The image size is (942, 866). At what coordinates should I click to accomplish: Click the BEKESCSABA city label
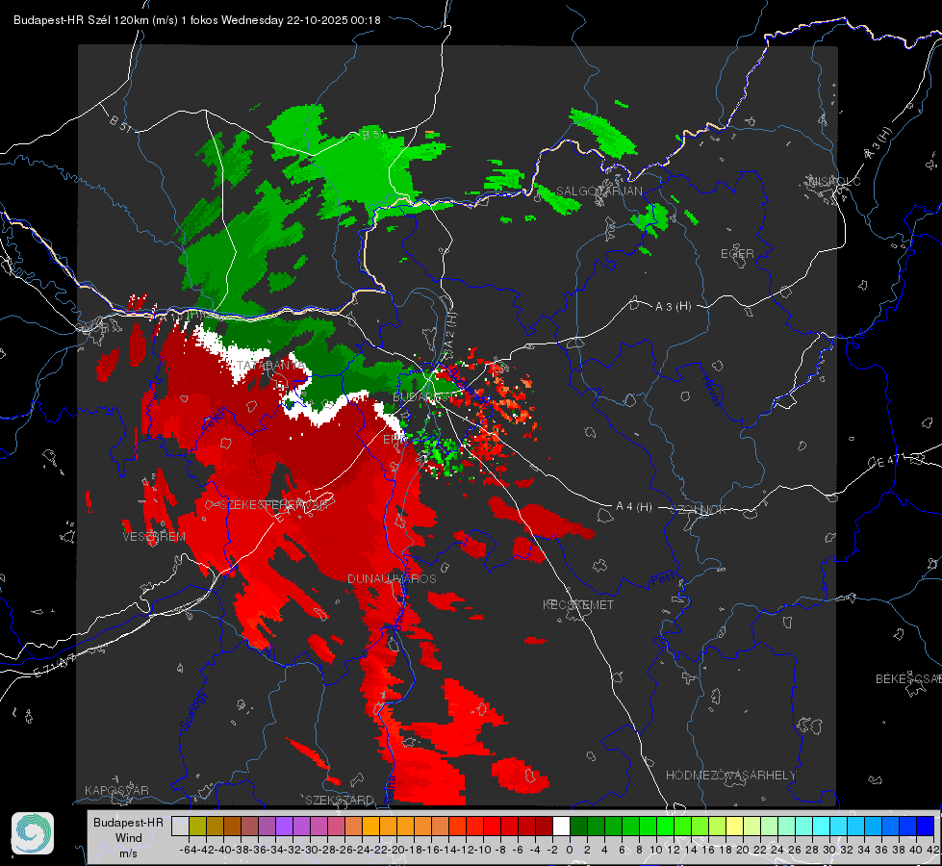908,679
